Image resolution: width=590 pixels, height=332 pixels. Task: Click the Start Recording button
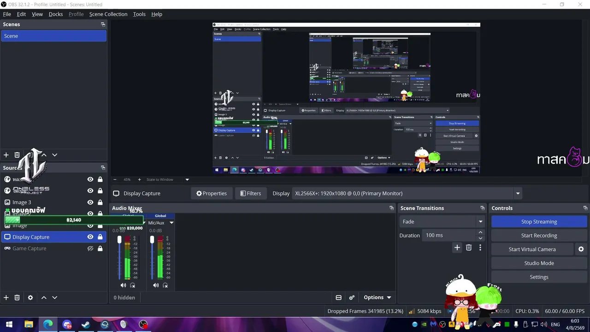click(539, 236)
